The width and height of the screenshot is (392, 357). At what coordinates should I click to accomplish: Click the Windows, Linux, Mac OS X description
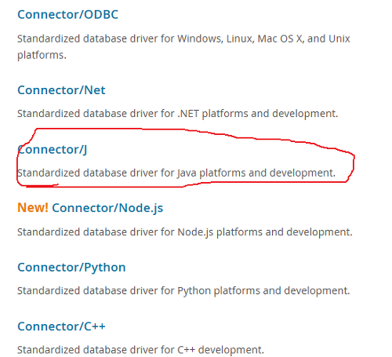(x=183, y=47)
